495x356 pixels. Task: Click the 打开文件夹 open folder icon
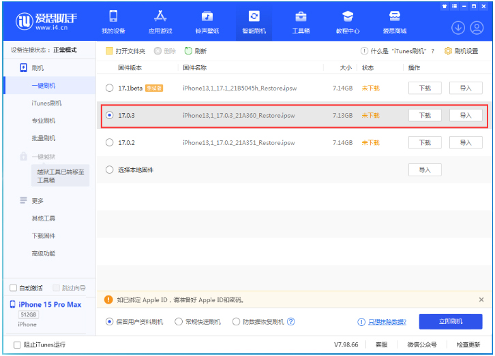109,51
